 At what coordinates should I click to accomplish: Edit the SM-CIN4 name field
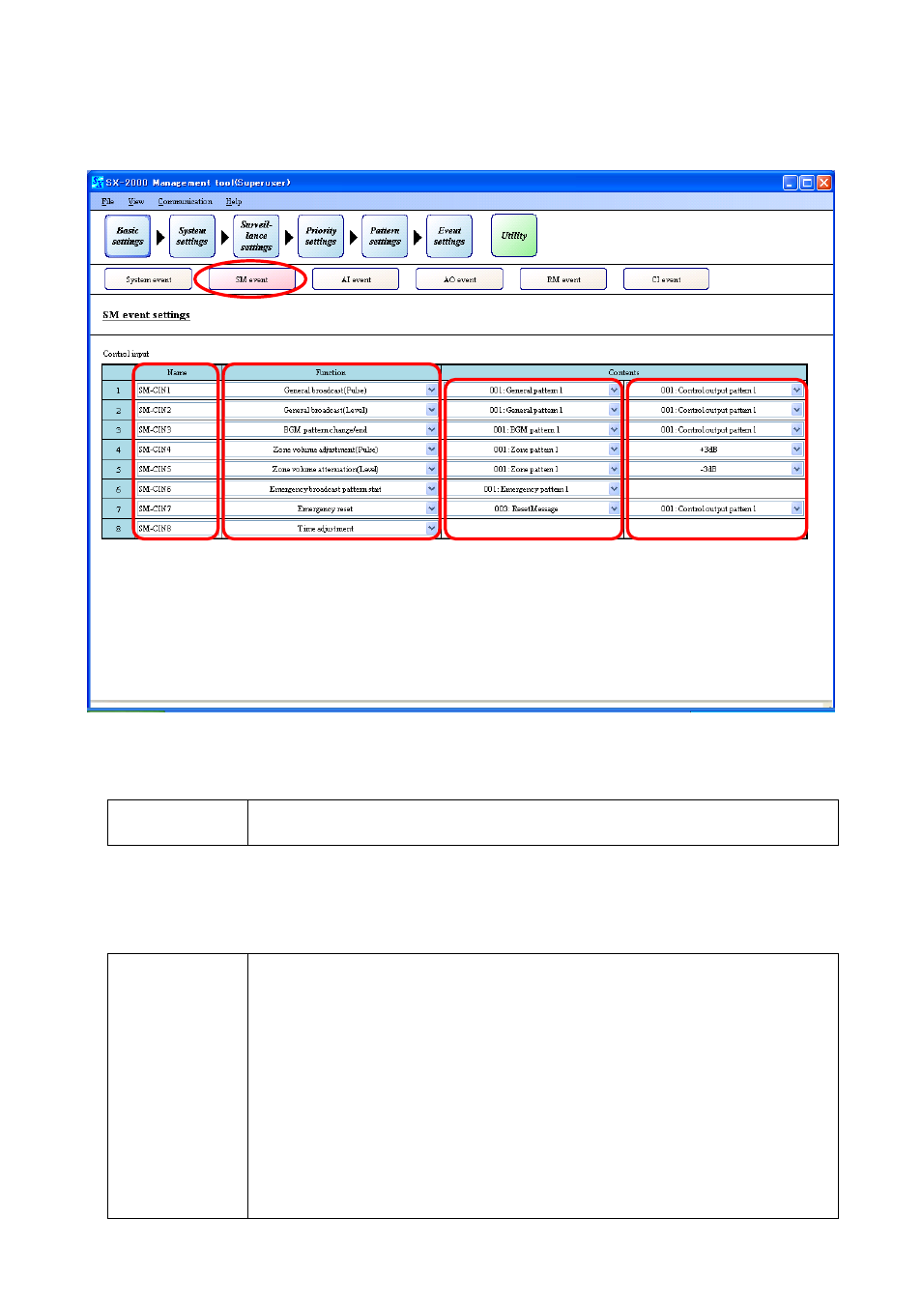coord(177,449)
